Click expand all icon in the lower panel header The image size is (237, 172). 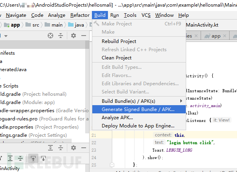click(50, 148)
